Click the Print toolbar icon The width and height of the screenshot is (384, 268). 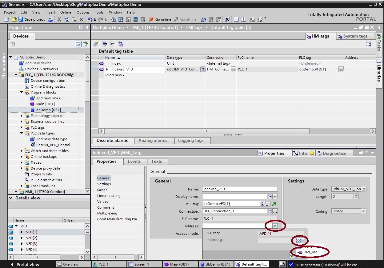click(x=50, y=19)
